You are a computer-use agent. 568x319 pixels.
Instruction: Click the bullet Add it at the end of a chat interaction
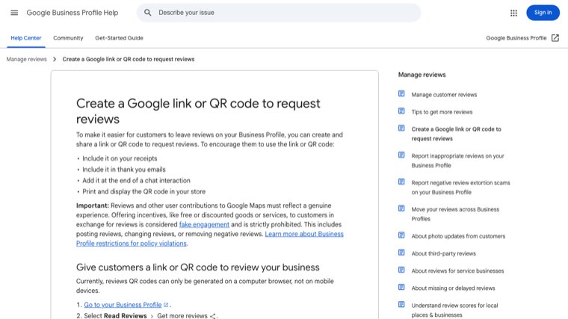tap(136, 180)
